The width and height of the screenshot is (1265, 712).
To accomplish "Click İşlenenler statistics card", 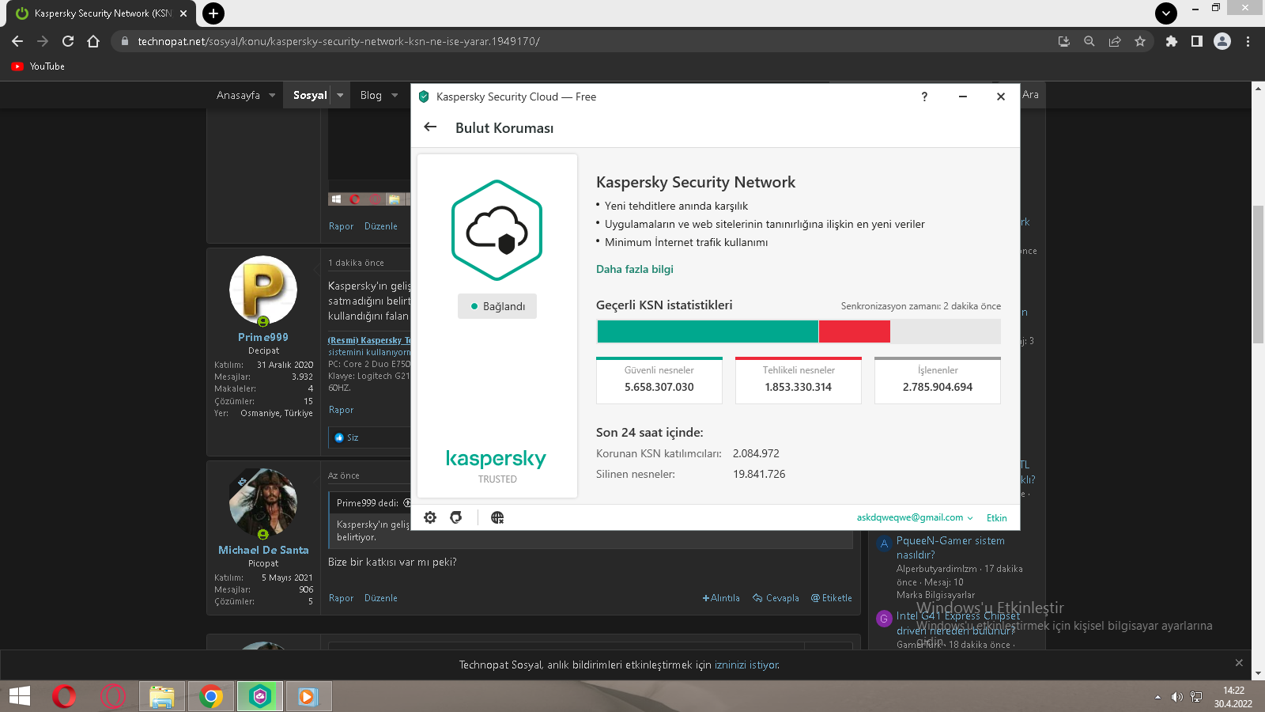I will (938, 381).
